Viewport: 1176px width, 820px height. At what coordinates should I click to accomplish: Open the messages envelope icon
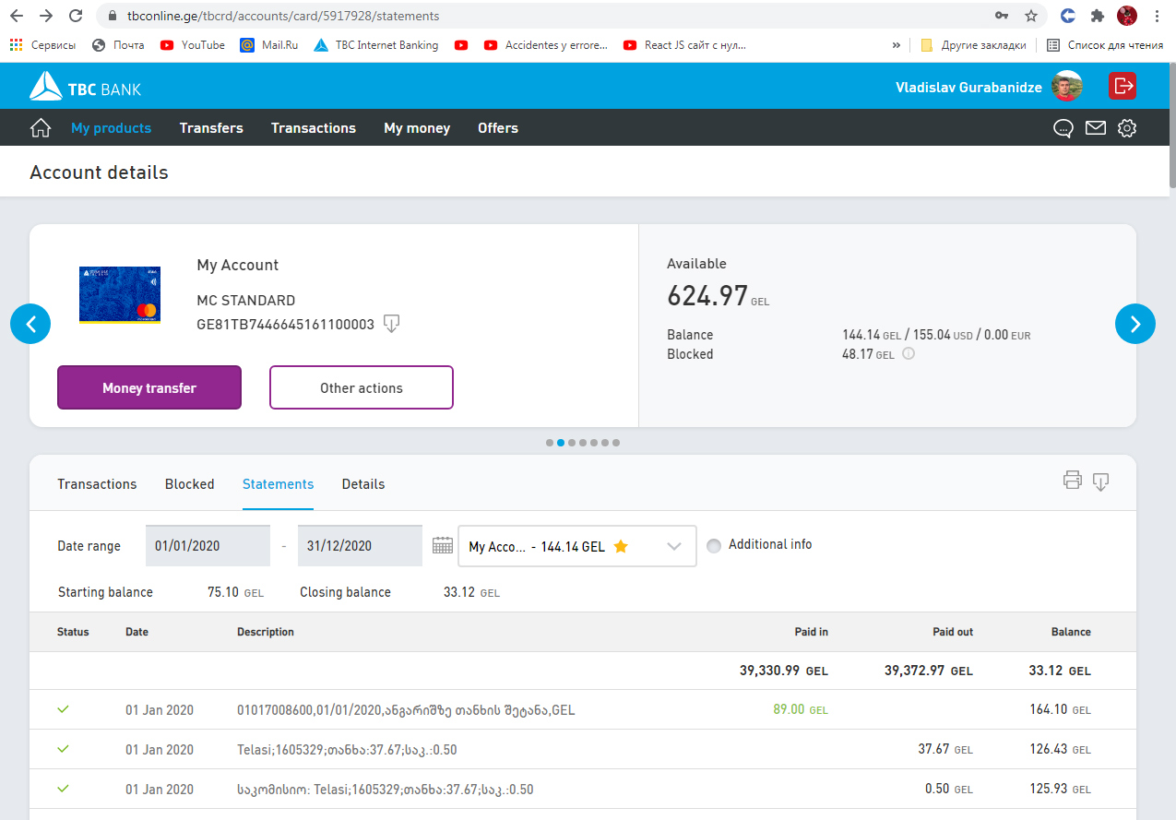coord(1095,128)
